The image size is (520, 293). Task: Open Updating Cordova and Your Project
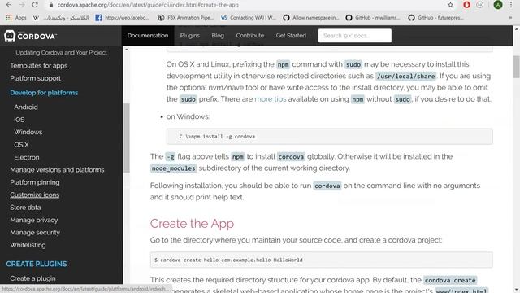pos(62,52)
